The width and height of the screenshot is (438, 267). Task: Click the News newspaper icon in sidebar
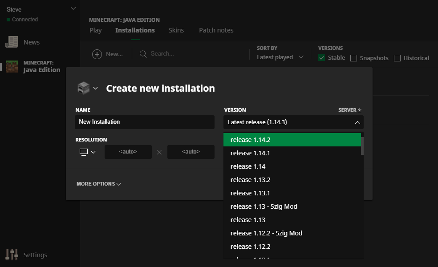(x=12, y=42)
